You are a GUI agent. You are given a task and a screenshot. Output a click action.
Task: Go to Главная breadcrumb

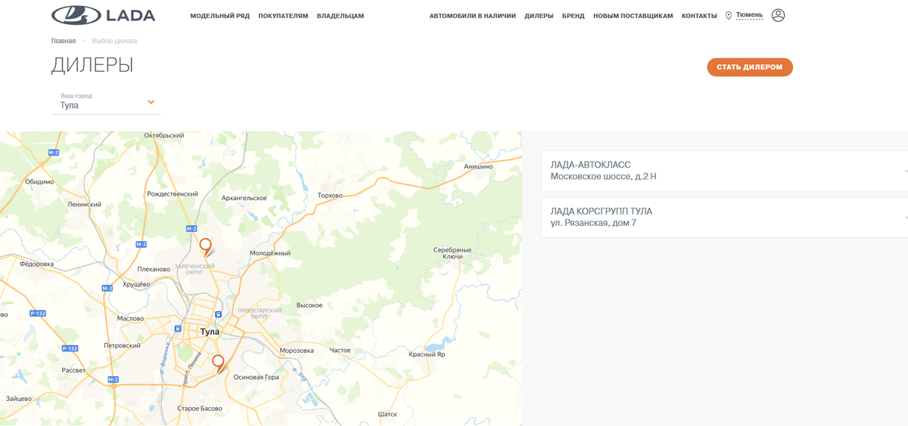coord(64,41)
